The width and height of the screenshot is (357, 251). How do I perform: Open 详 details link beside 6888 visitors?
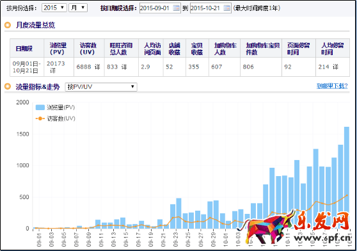point(97,67)
